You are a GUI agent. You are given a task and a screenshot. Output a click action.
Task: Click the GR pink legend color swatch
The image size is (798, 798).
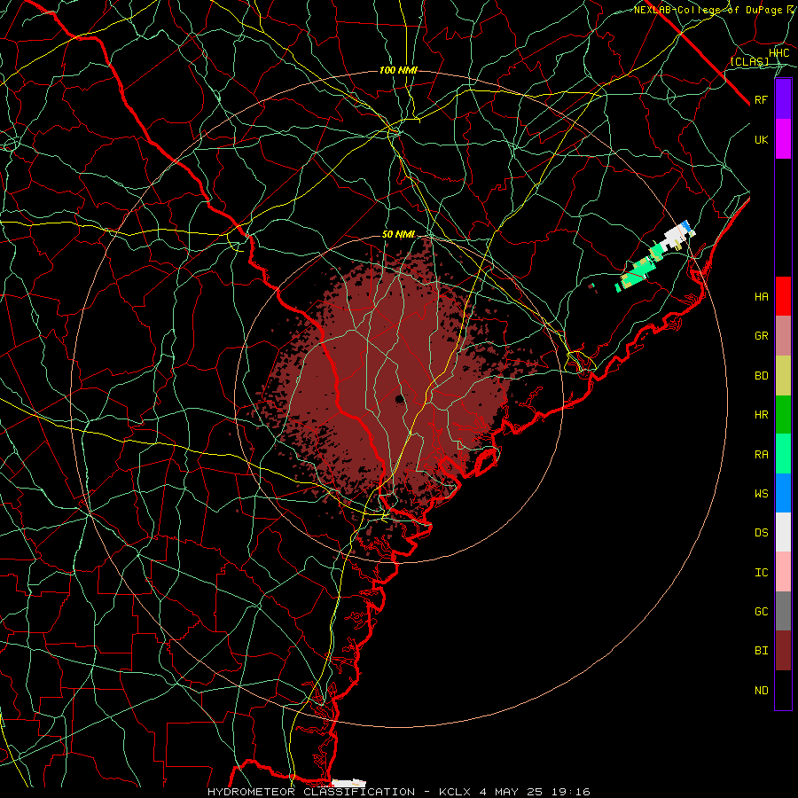[x=783, y=336]
